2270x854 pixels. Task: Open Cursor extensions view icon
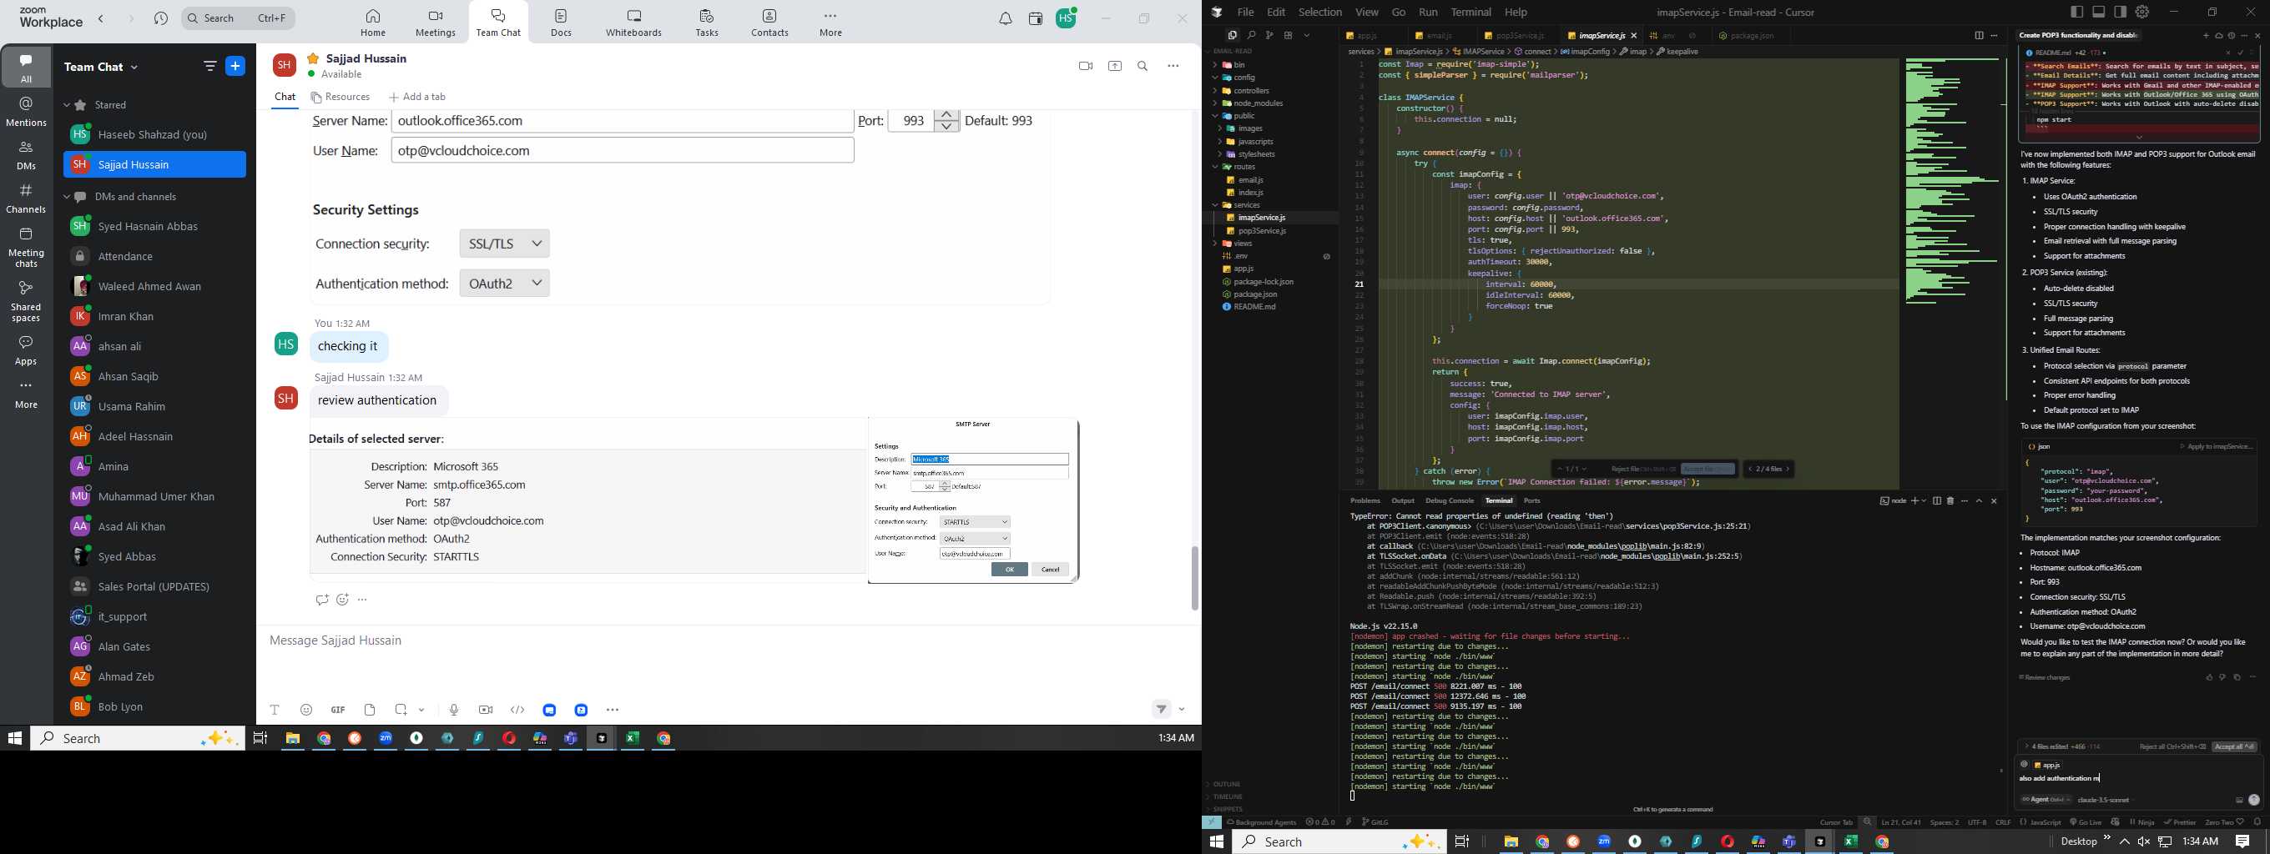click(x=1289, y=35)
